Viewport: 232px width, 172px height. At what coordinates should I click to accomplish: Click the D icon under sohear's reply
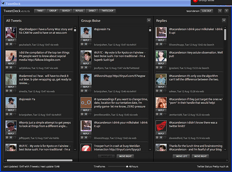pos(157,91)
